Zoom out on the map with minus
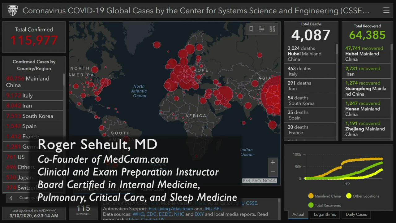Screen dimensions: 396x223 point(273,171)
